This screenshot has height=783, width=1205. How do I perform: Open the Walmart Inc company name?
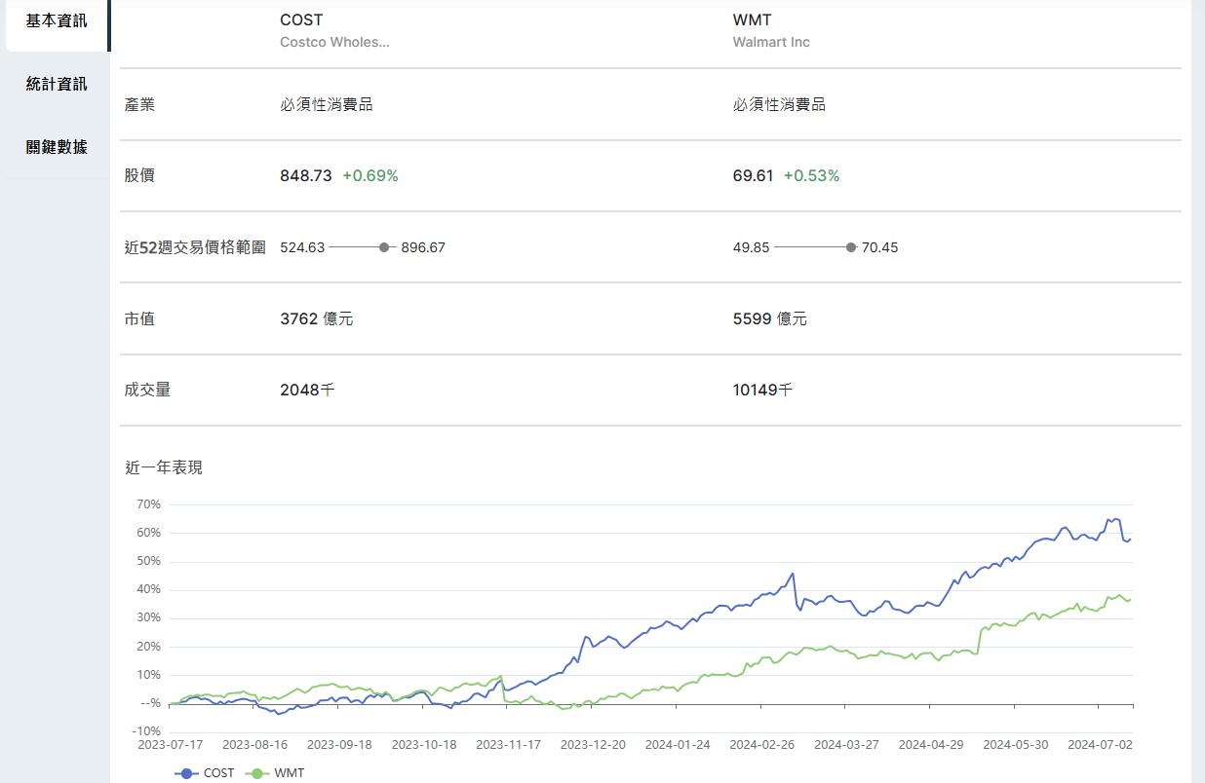click(771, 42)
